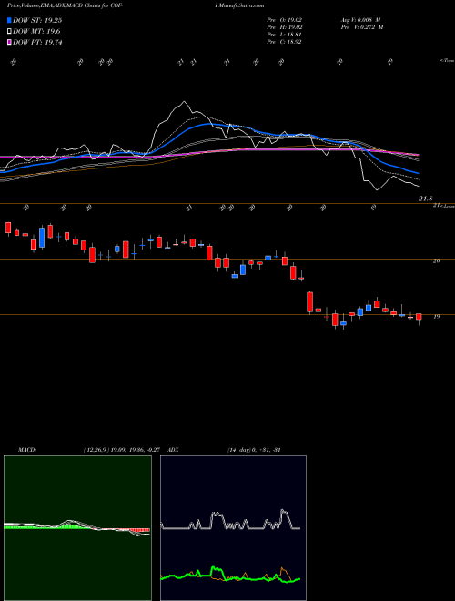Click the magenta DOW PT legend swatch
455x601 pixels.
pos(9,42)
